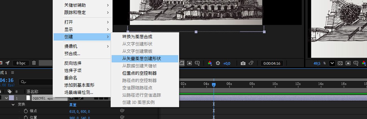Expand the 显示 submenu arrow

pyautogui.click(x=108, y=29)
